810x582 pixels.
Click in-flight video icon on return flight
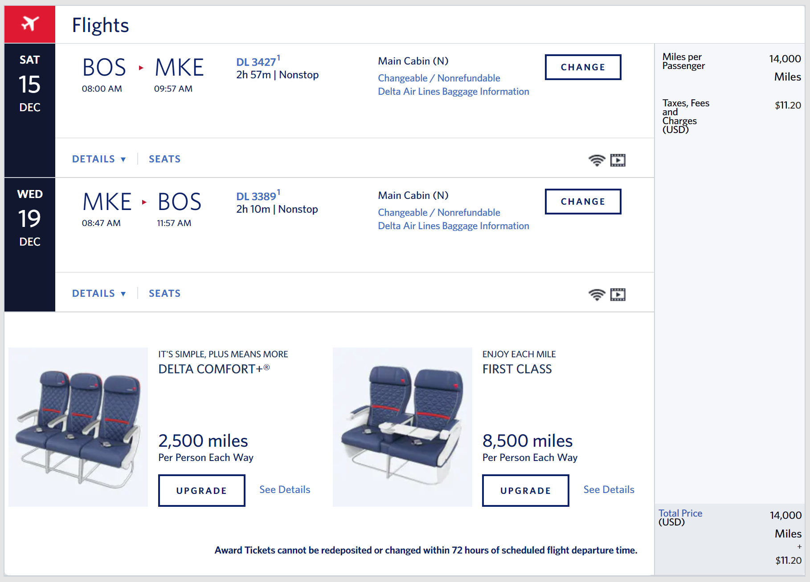point(618,295)
